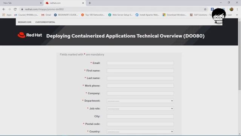Click the 'Fields marked with * are mandatory' text
Image resolution: width=241 pixels, height=136 pixels.
82,54
